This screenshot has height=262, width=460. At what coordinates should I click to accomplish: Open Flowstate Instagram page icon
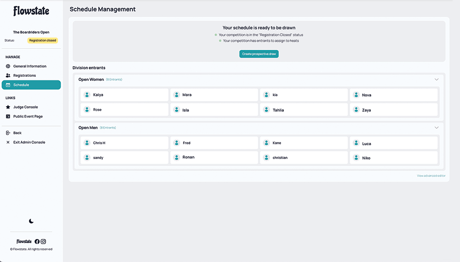coord(43,241)
